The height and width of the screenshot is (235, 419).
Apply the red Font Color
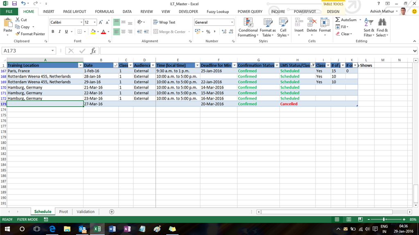click(104, 31)
